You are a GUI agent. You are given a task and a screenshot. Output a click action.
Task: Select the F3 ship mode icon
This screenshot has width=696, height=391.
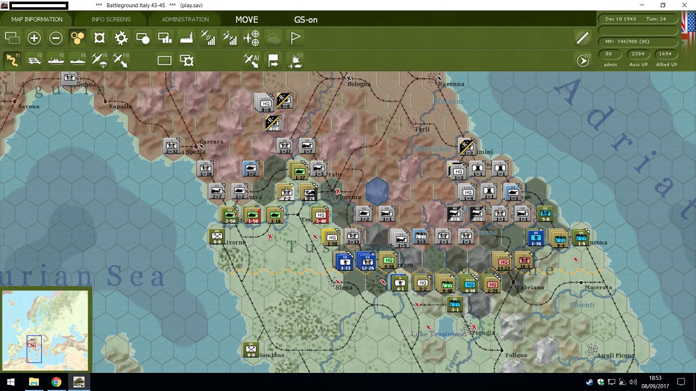(56, 60)
